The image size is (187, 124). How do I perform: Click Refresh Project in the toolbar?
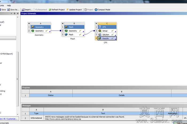(x=57, y=10)
